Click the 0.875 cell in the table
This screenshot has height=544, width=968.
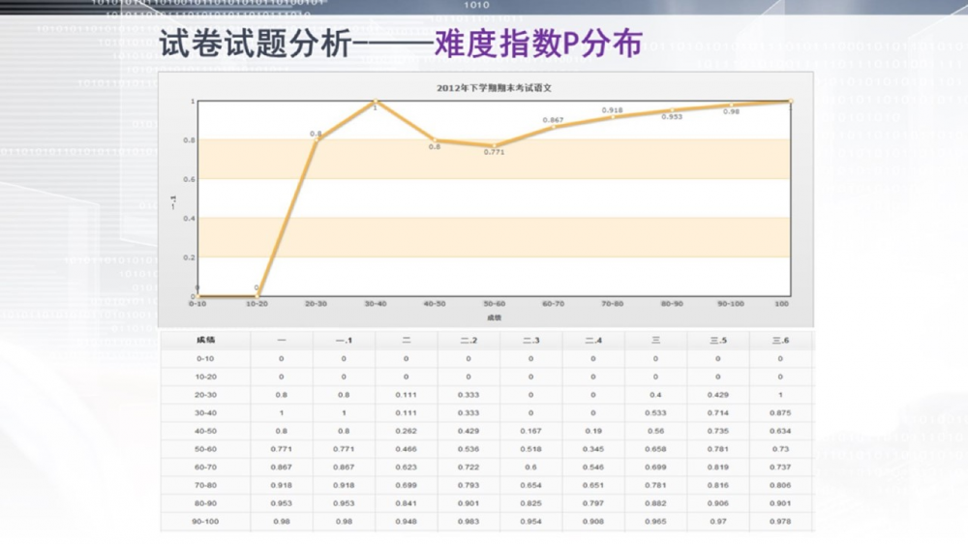(x=780, y=413)
